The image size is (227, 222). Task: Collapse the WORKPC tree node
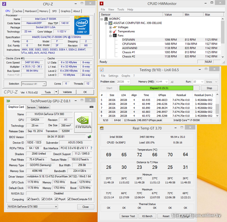pyautogui.click(x=102, y=19)
